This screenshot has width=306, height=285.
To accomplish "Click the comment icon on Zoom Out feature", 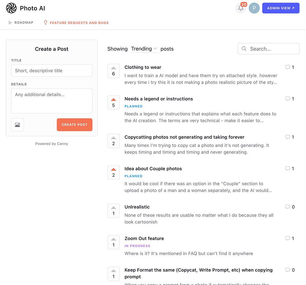I will [x=288, y=238].
